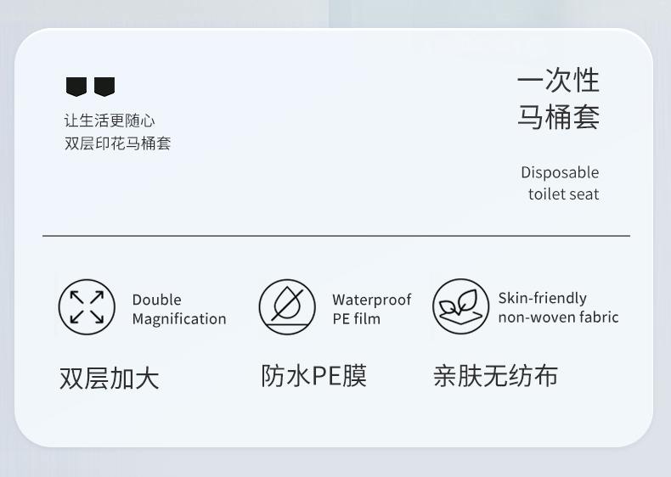The height and width of the screenshot is (477, 671).
Task: Click the crossed-out water droplet icon
Action: (x=287, y=307)
